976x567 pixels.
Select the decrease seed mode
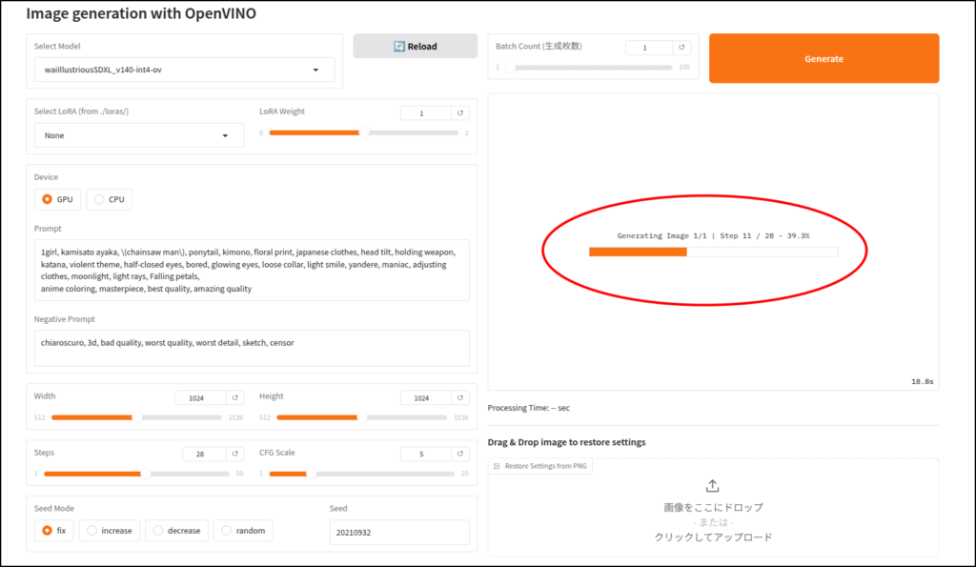[177, 531]
